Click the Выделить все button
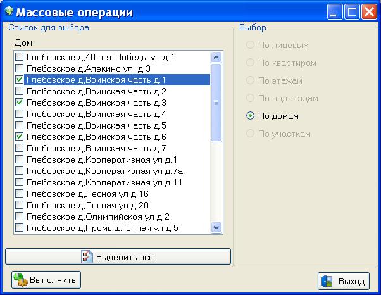This screenshot has height=295, width=381. 118,256
